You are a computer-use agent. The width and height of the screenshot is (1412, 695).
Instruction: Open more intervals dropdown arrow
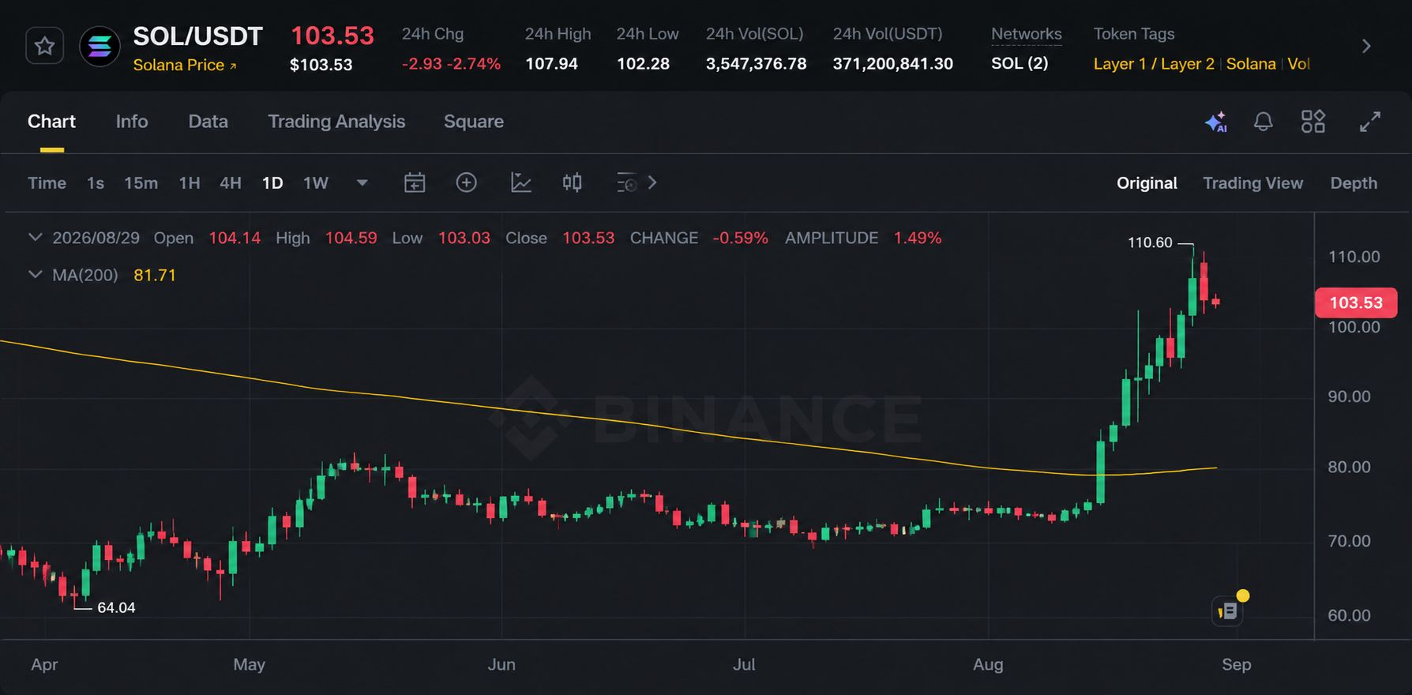pyautogui.click(x=362, y=183)
